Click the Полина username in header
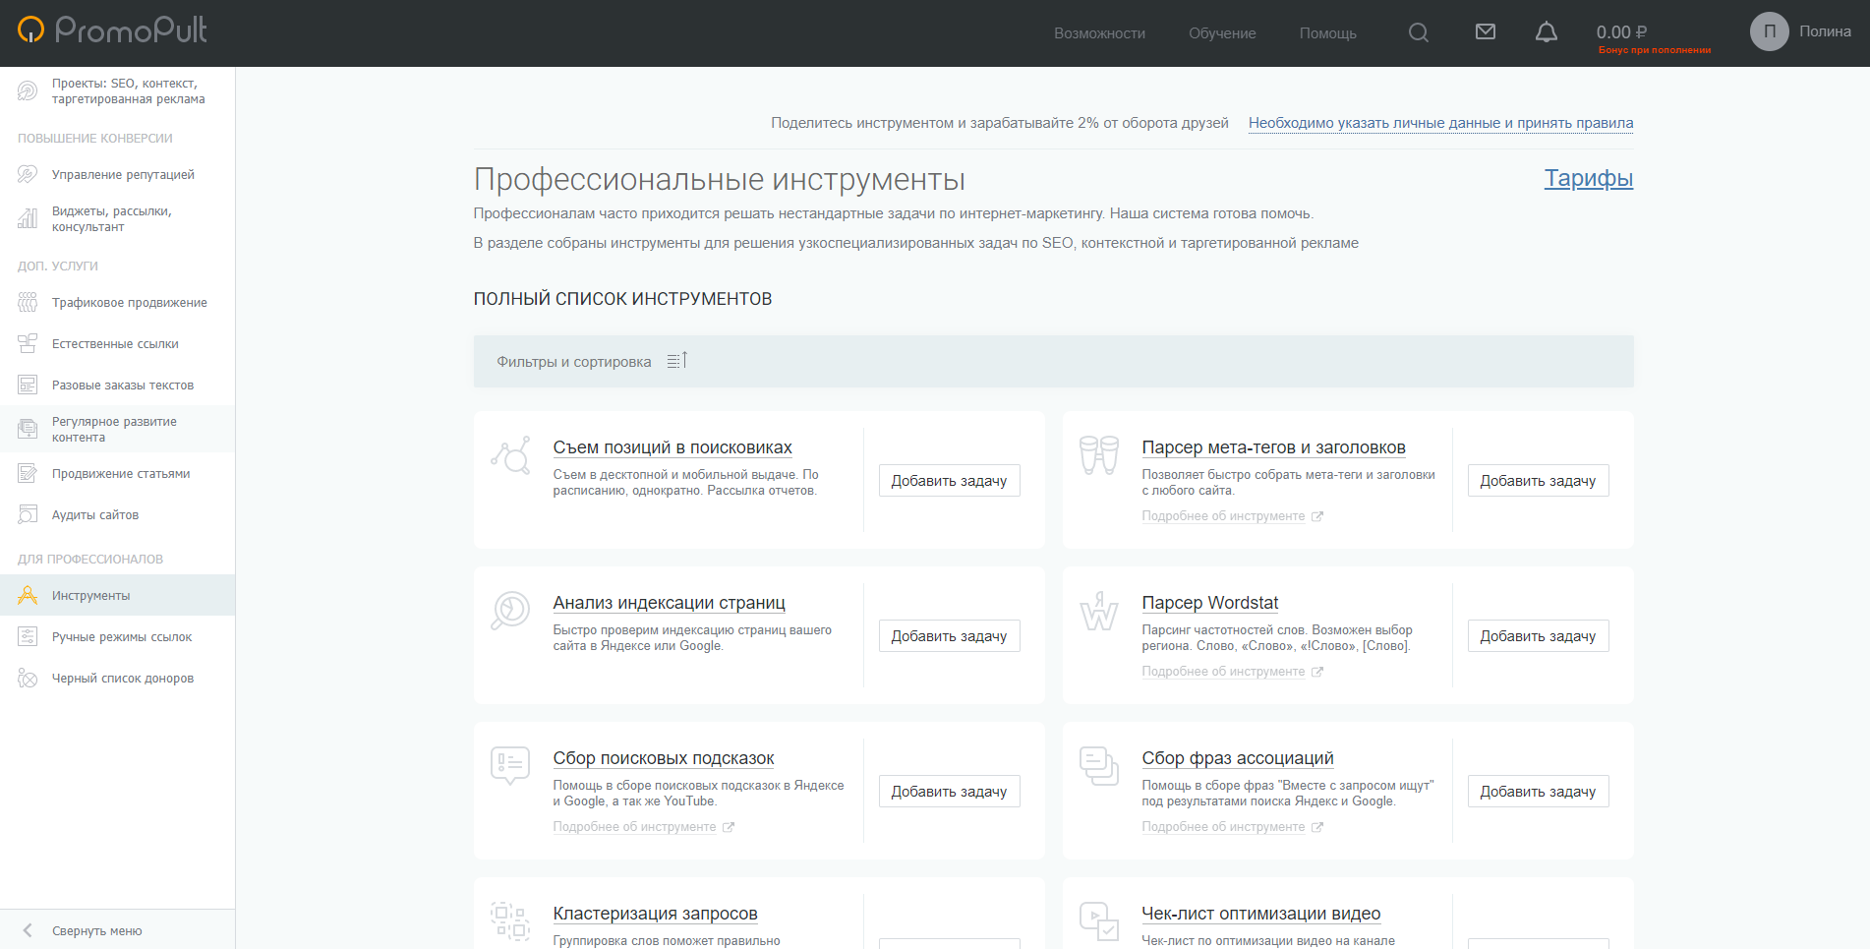1870x949 pixels. (1825, 31)
